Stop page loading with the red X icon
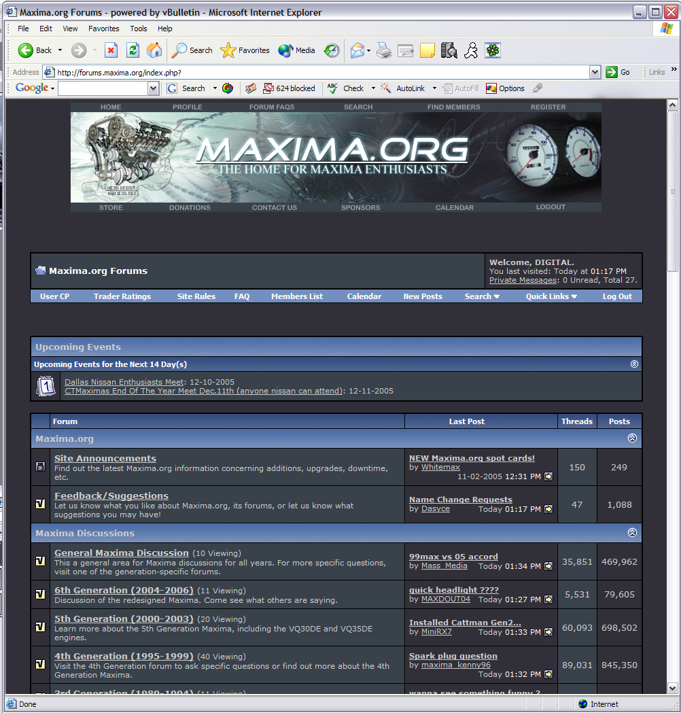This screenshot has width=681, height=713. (x=111, y=50)
